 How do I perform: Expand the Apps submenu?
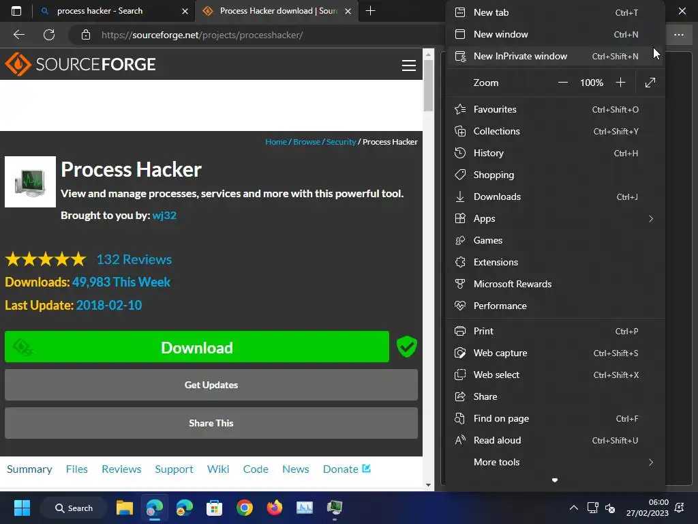[x=555, y=218]
